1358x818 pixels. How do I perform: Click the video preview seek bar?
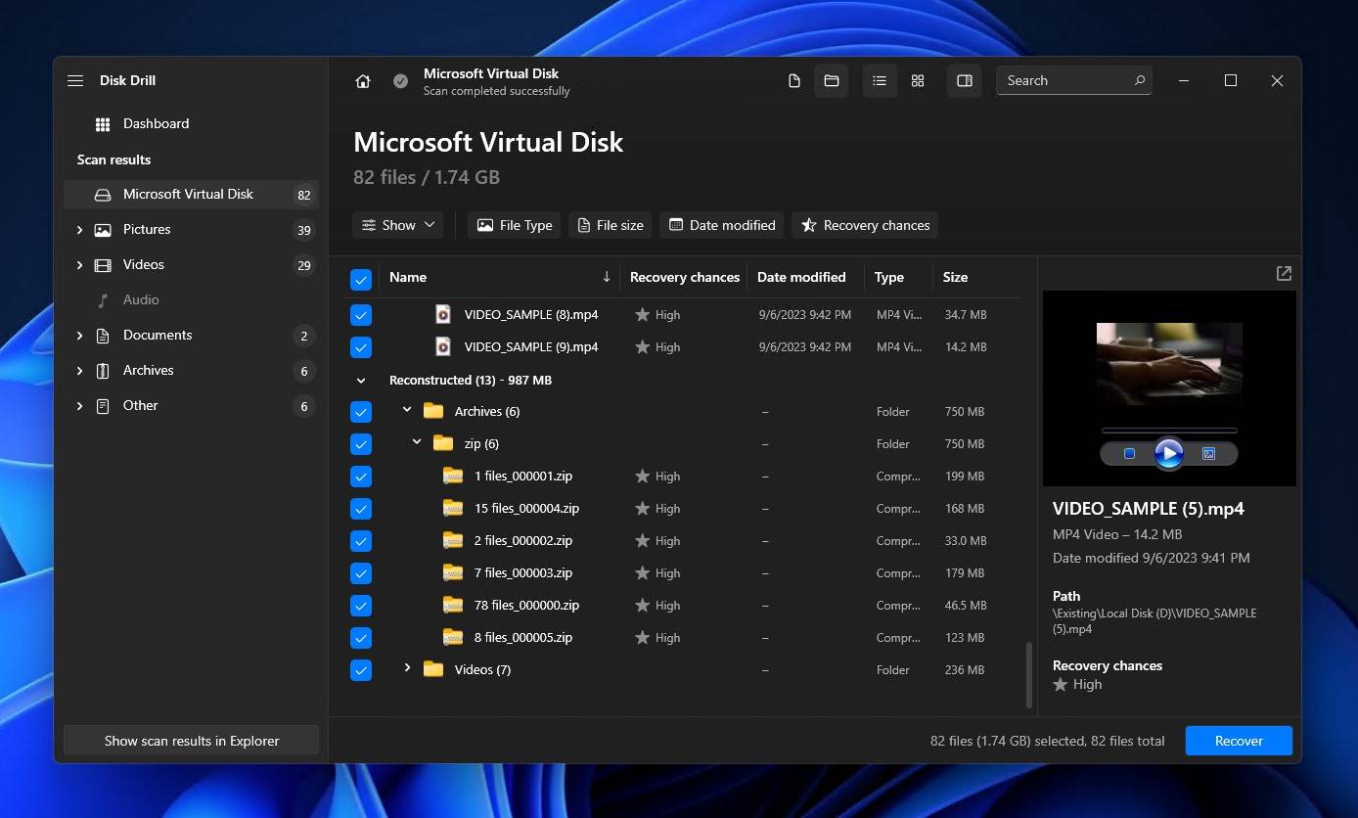[1169, 431]
